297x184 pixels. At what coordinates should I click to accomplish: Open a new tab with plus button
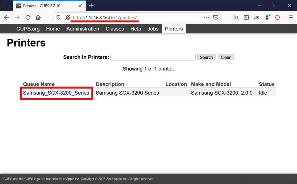click(x=91, y=5)
